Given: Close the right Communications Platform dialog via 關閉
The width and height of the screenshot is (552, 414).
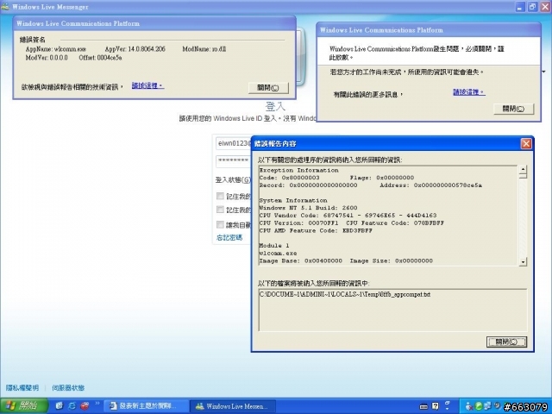Looking at the screenshot, I should (x=514, y=109).
